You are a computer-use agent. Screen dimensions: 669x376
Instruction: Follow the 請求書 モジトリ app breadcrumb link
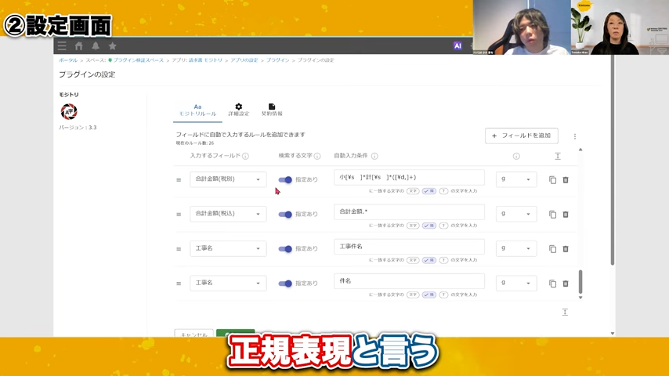tap(207, 60)
